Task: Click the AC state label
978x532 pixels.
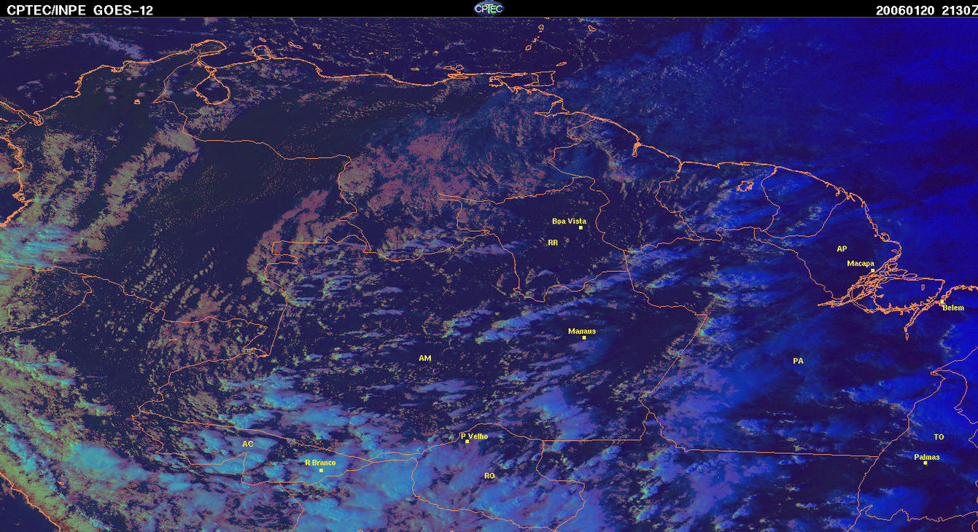Action: [247, 444]
